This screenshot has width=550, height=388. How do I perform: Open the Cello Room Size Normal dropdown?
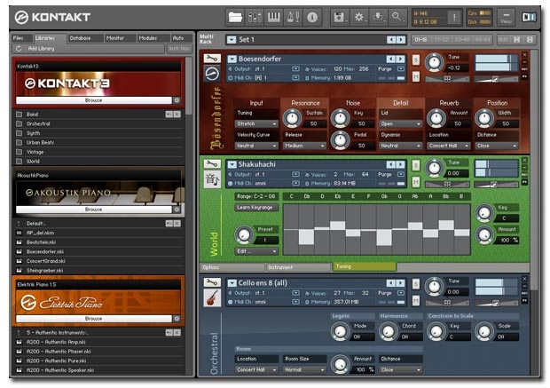[x=304, y=369]
